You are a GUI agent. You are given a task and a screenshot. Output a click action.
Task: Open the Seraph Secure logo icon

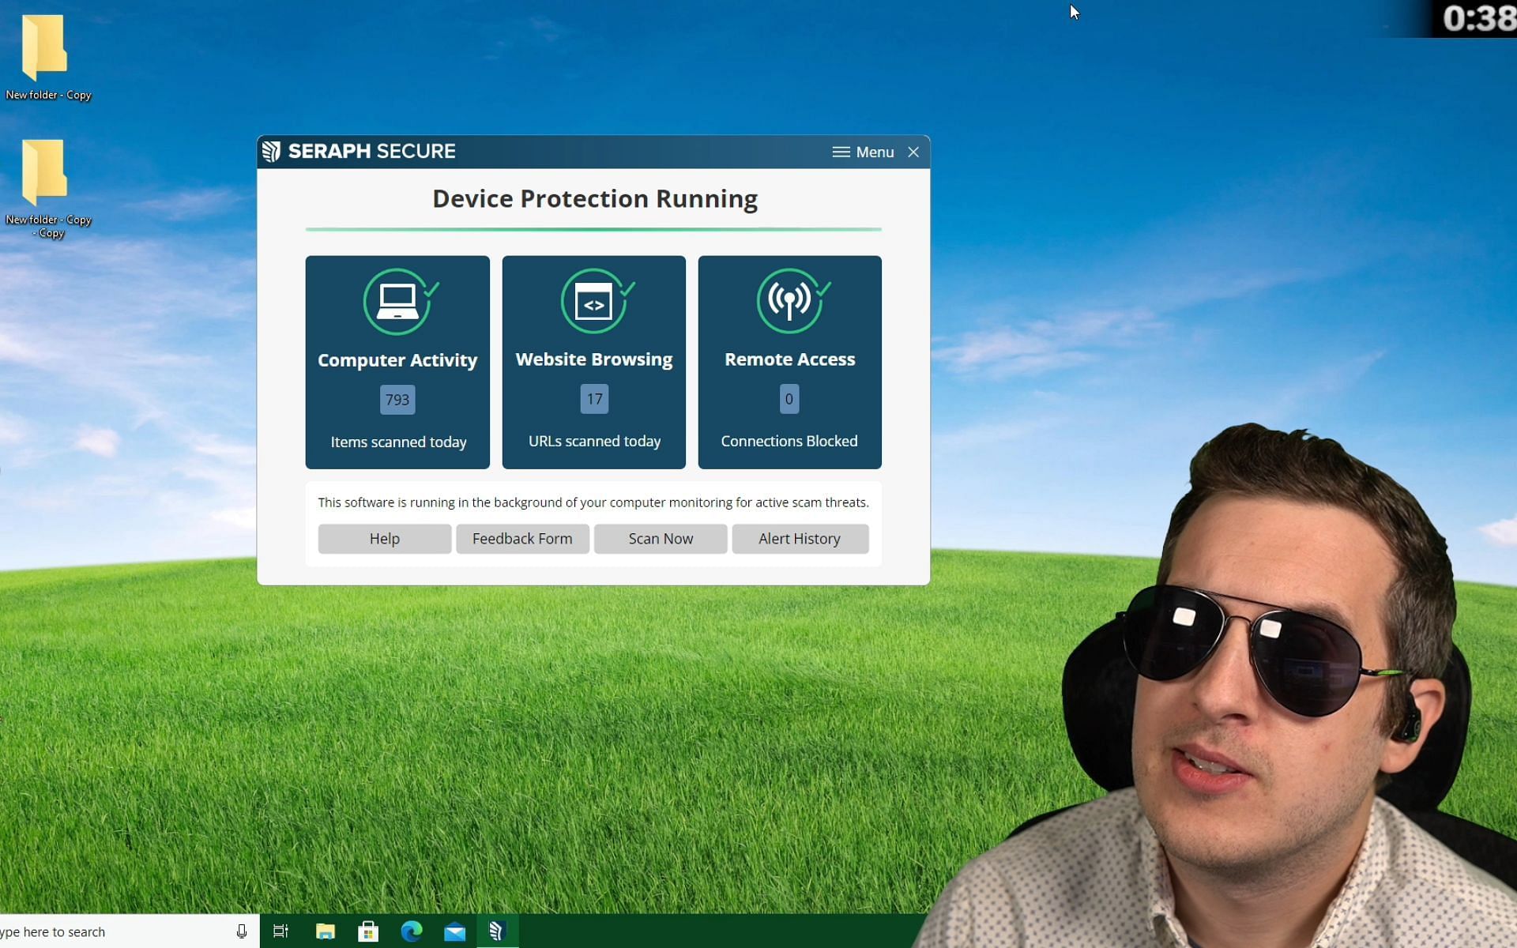[x=273, y=151]
